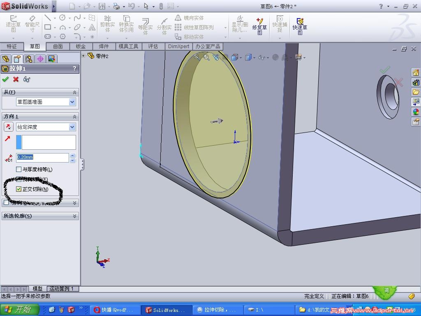The image size is (421, 316).
Task: Open the Line tool dropdown arrow
Action: coord(55,18)
